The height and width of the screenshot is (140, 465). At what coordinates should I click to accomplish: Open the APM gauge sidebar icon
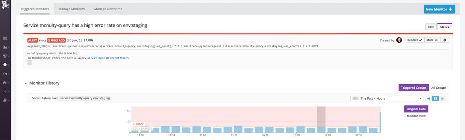click(5, 74)
